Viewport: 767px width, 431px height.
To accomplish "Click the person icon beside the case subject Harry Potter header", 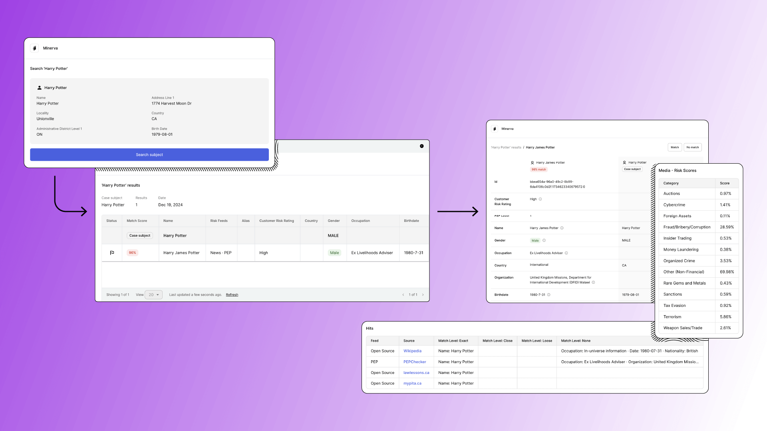I will tap(624, 162).
